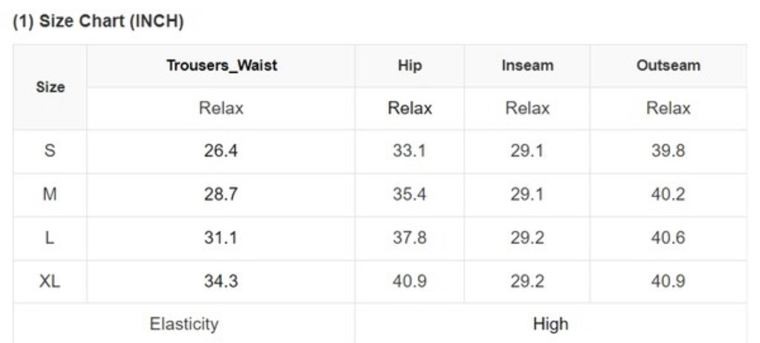Click the 37.8 hip value
The image size is (760, 343).
point(409,238)
